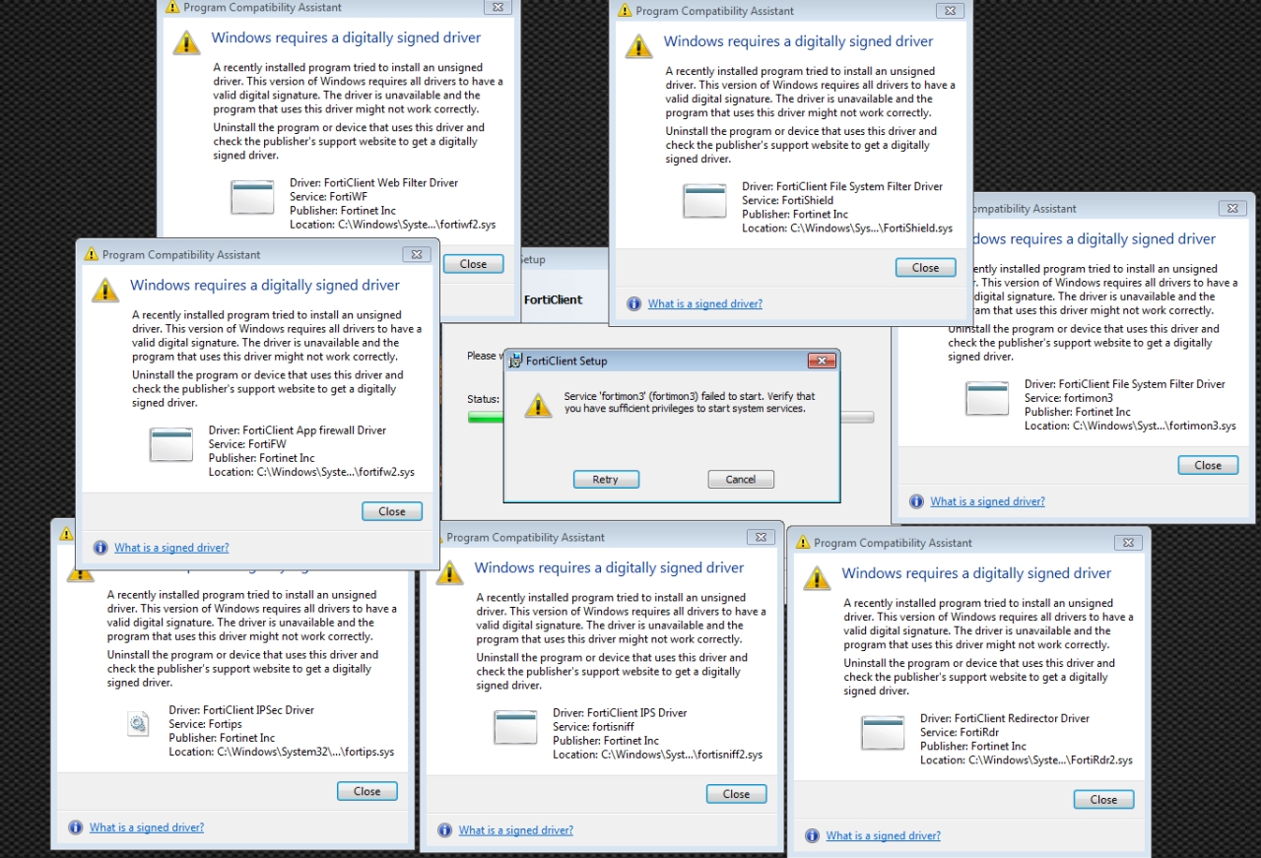Select the driver icon next to Service: FortiShield
Viewport: 1261px width, 858px height.
[x=704, y=201]
